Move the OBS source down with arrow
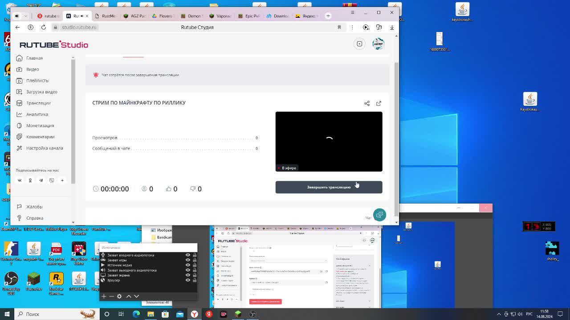The width and height of the screenshot is (570, 320). click(x=136, y=296)
